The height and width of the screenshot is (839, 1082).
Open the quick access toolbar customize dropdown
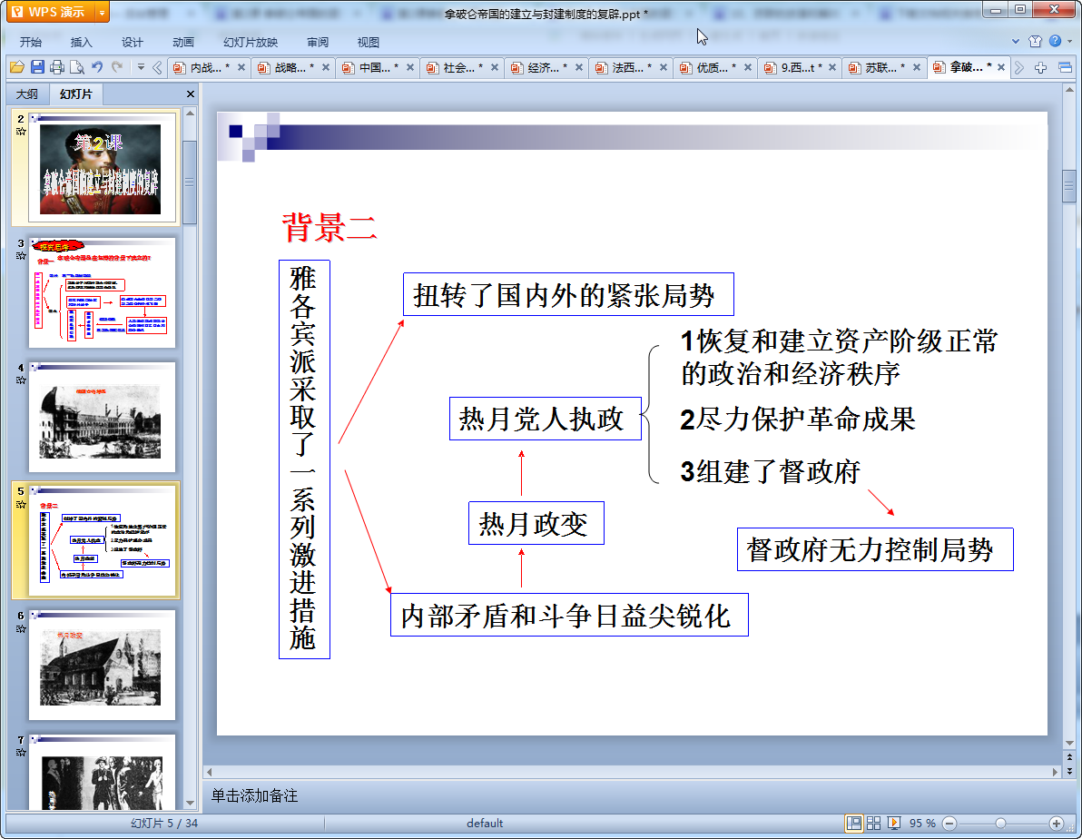(x=141, y=67)
